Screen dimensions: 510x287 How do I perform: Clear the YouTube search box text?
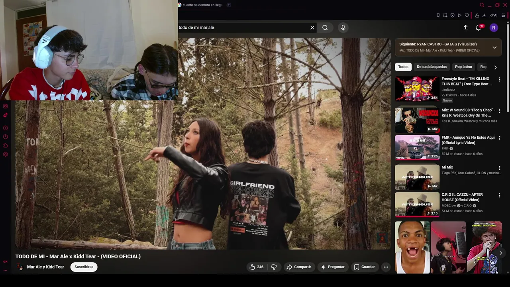tap(312, 28)
